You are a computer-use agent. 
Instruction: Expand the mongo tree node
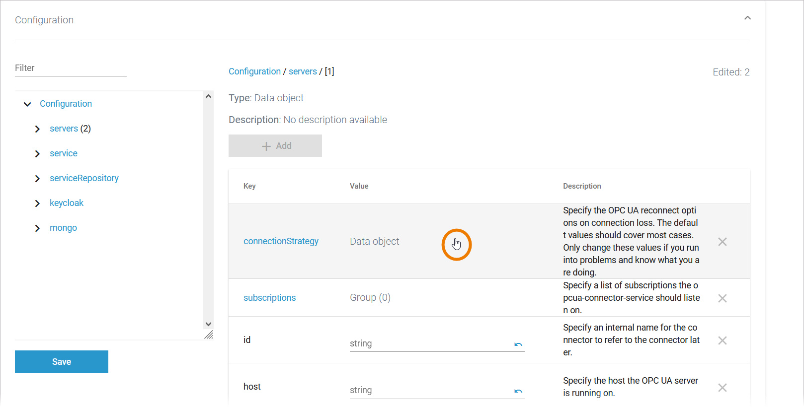[37, 228]
